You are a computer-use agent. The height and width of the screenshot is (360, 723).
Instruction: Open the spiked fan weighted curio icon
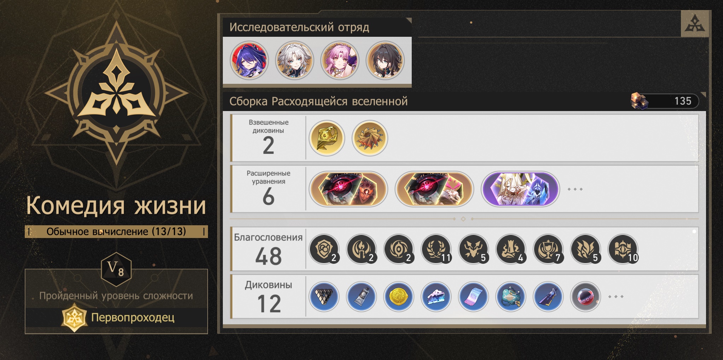(x=370, y=138)
